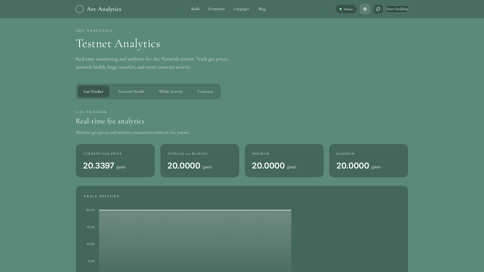Open the Whale Activity tab

(171, 91)
